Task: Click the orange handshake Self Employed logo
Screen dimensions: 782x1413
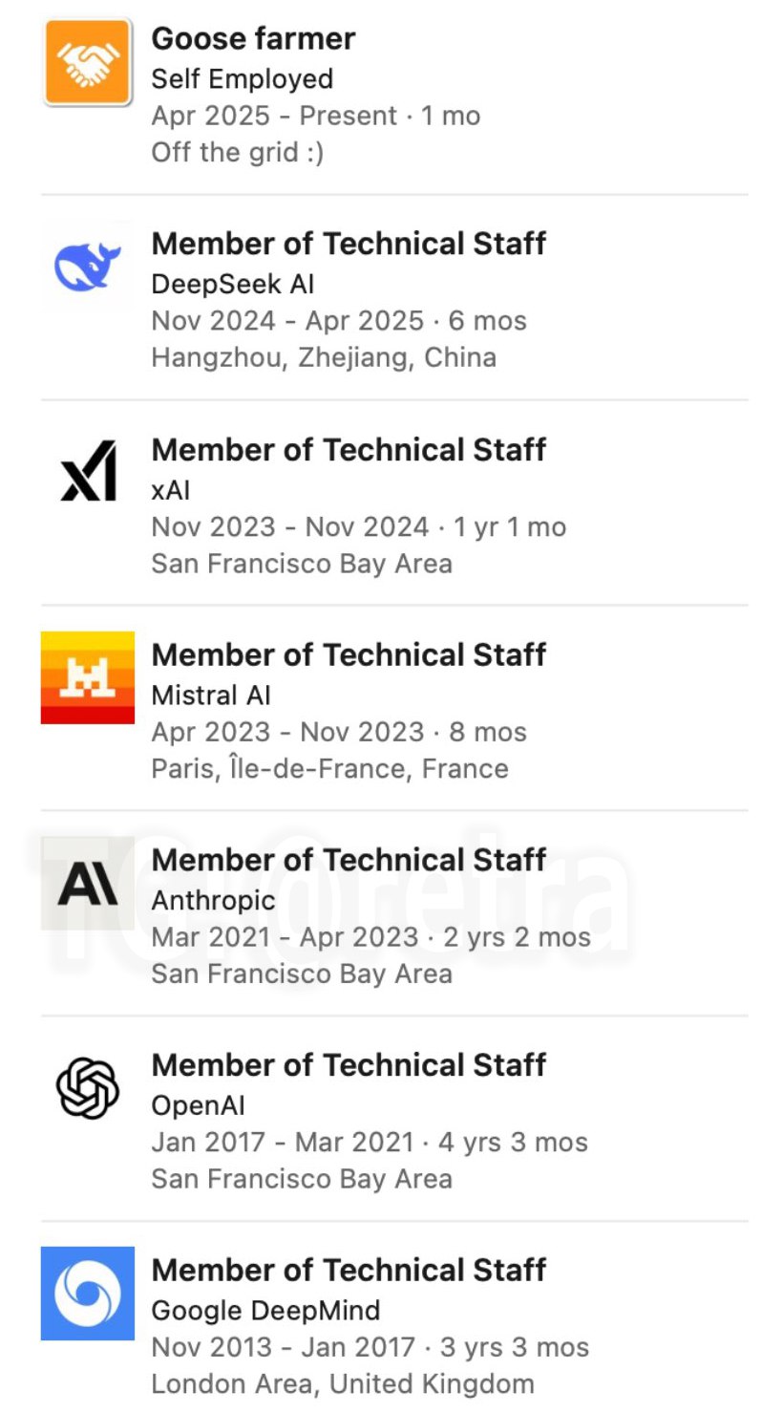Action: tap(87, 62)
